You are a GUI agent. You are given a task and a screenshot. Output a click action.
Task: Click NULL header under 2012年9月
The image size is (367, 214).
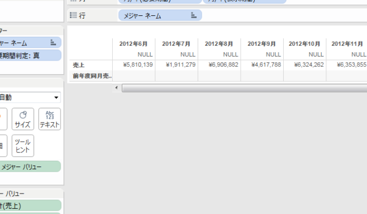click(274, 54)
